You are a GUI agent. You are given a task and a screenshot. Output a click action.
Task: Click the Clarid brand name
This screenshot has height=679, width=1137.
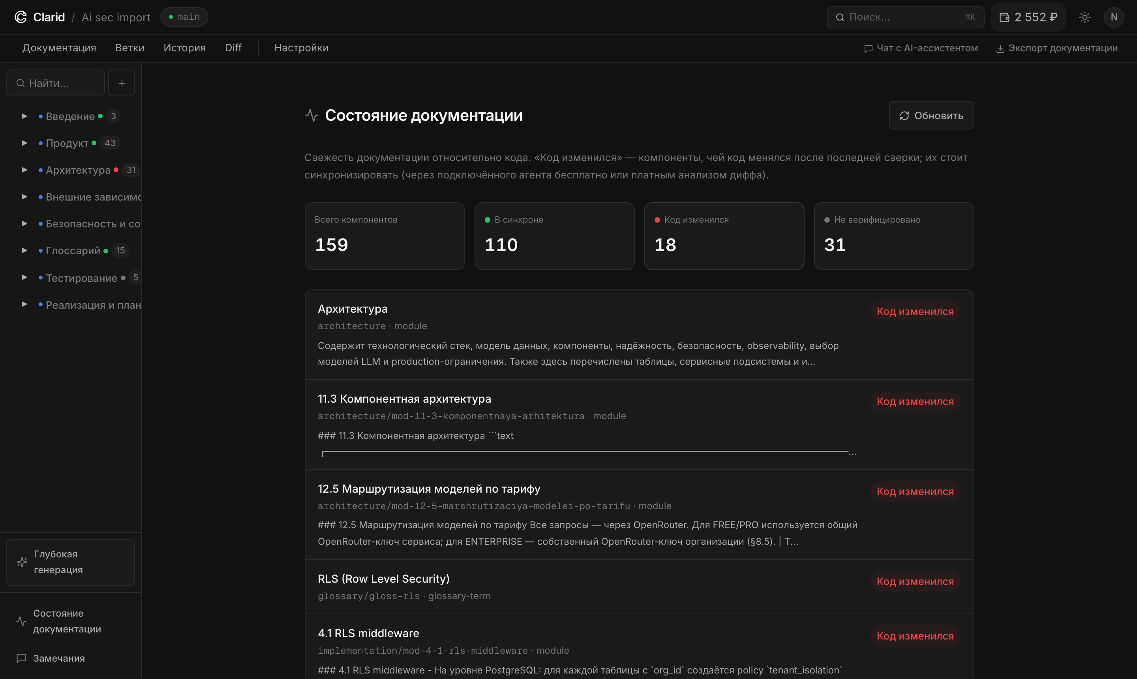[49, 17]
